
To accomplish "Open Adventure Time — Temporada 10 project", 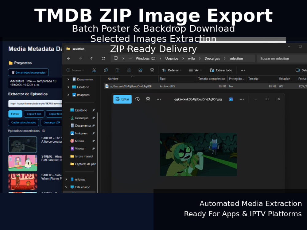I will [x=35, y=83].
